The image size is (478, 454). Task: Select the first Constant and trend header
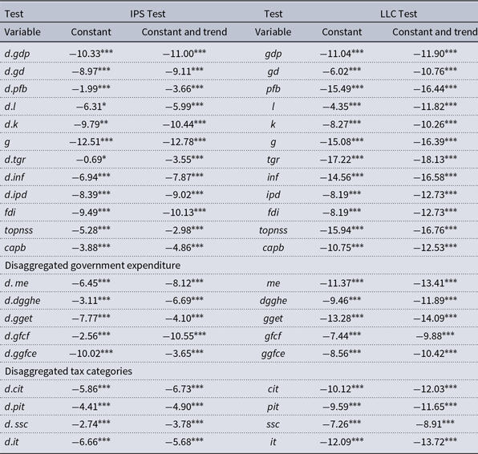[184, 32]
